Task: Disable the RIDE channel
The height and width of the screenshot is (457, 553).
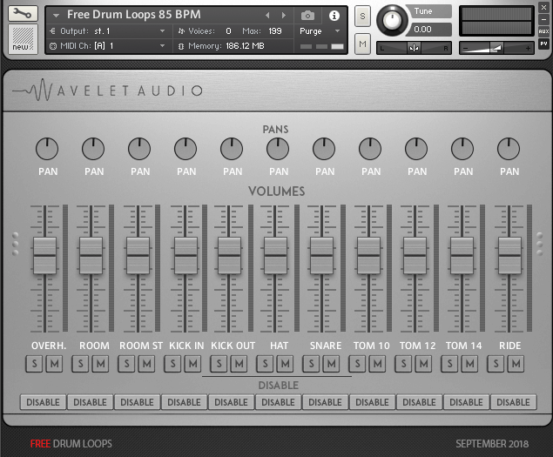Action: click(513, 402)
